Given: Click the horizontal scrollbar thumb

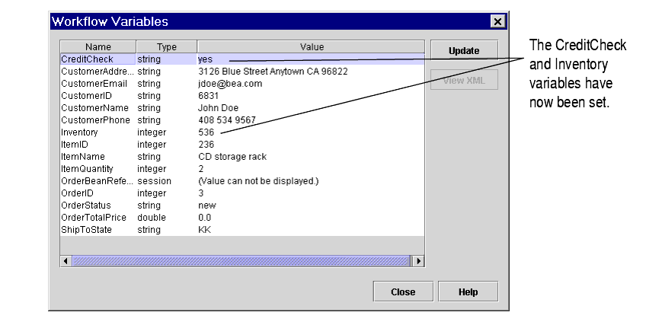Looking at the screenshot, I should pyautogui.click(x=241, y=261).
